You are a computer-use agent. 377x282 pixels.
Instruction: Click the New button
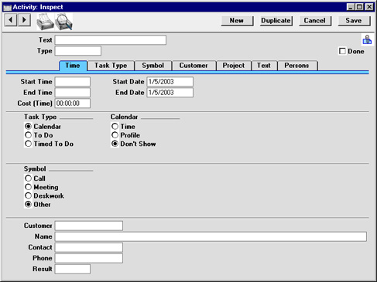point(237,21)
